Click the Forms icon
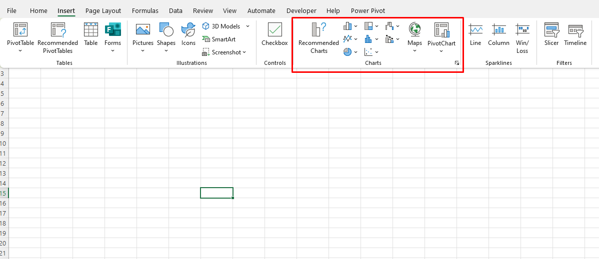599x259 pixels. pyautogui.click(x=112, y=30)
